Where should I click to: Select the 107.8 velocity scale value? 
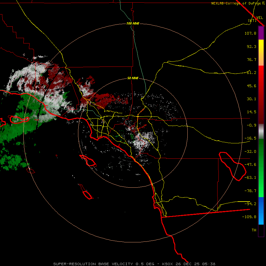(x=250, y=33)
